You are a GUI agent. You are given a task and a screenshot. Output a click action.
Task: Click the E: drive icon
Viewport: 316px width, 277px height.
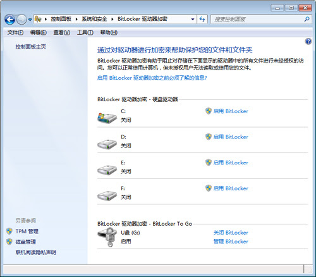[107, 170]
